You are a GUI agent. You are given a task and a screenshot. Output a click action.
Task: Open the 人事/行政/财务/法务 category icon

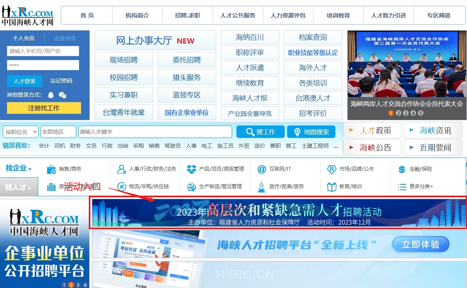click(x=121, y=170)
